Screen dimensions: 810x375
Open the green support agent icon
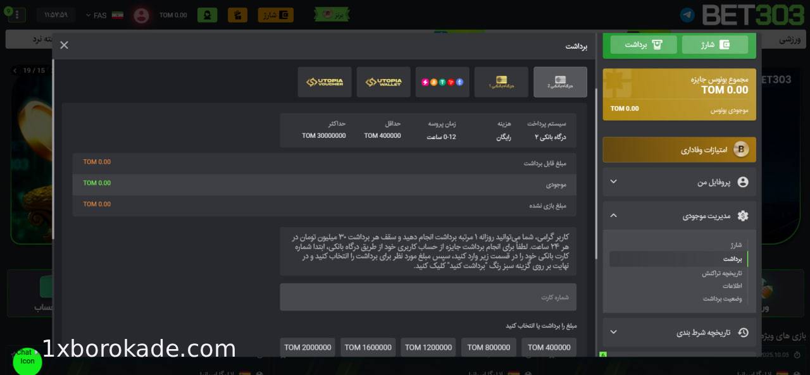(x=208, y=15)
